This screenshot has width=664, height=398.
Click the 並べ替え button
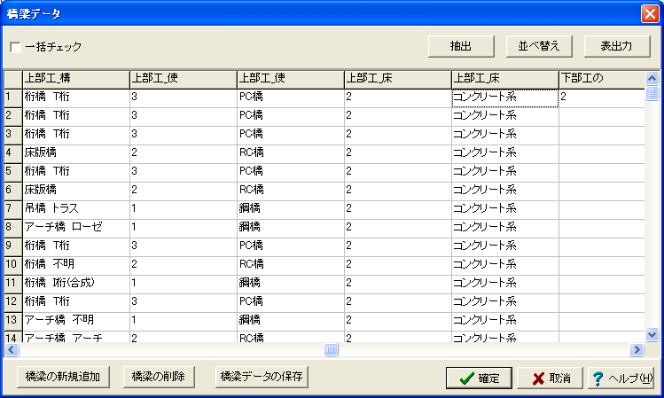[x=539, y=46]
